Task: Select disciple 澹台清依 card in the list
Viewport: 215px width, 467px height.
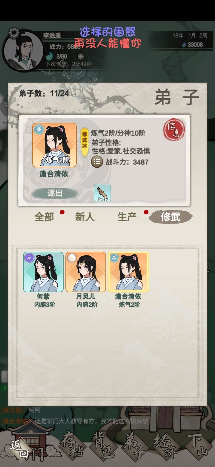Action: 128,272
